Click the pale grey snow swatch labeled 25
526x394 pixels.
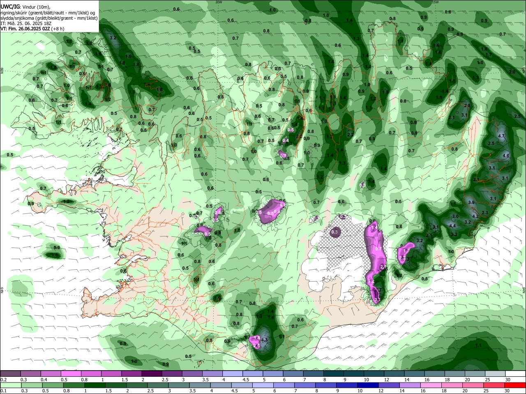(495, 374)
